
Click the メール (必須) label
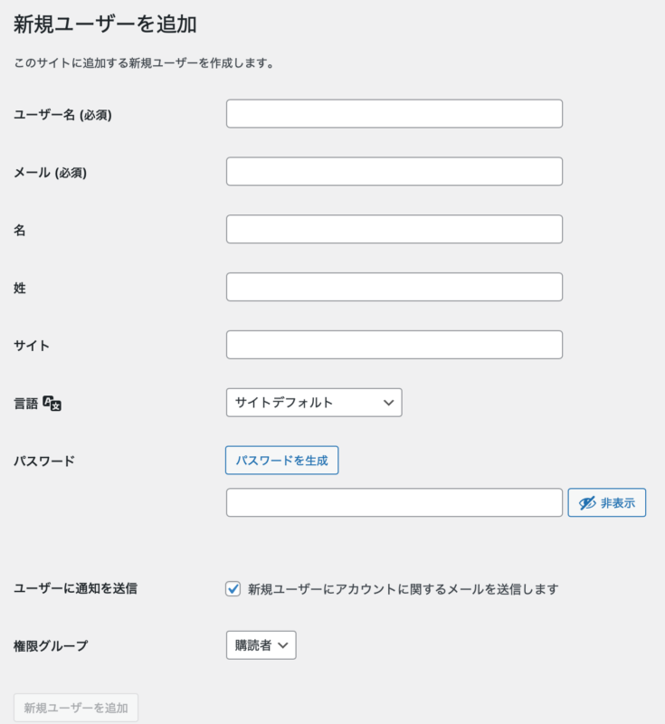tap(51, 173)
